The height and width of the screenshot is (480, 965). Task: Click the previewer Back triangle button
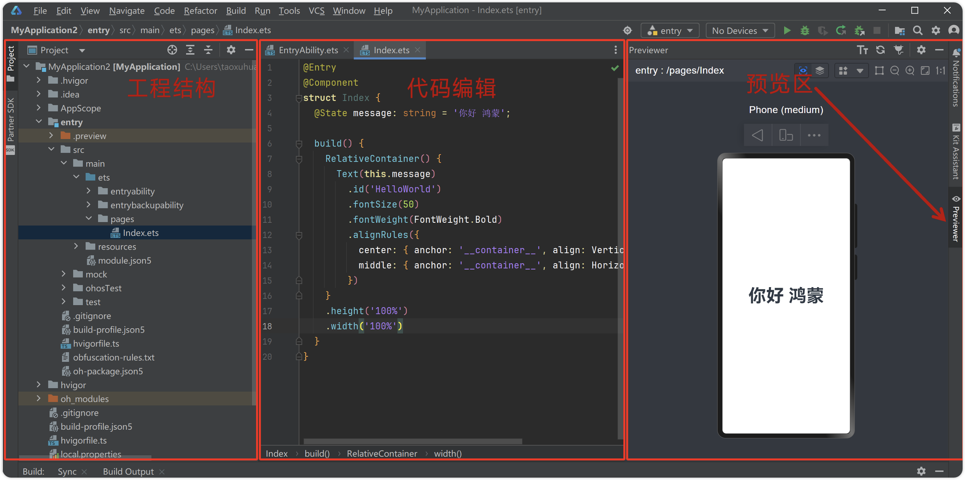click(x=757, y=135)
